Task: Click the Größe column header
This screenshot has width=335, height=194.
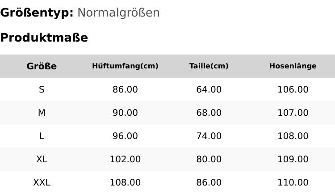Action: pos(42,66)
